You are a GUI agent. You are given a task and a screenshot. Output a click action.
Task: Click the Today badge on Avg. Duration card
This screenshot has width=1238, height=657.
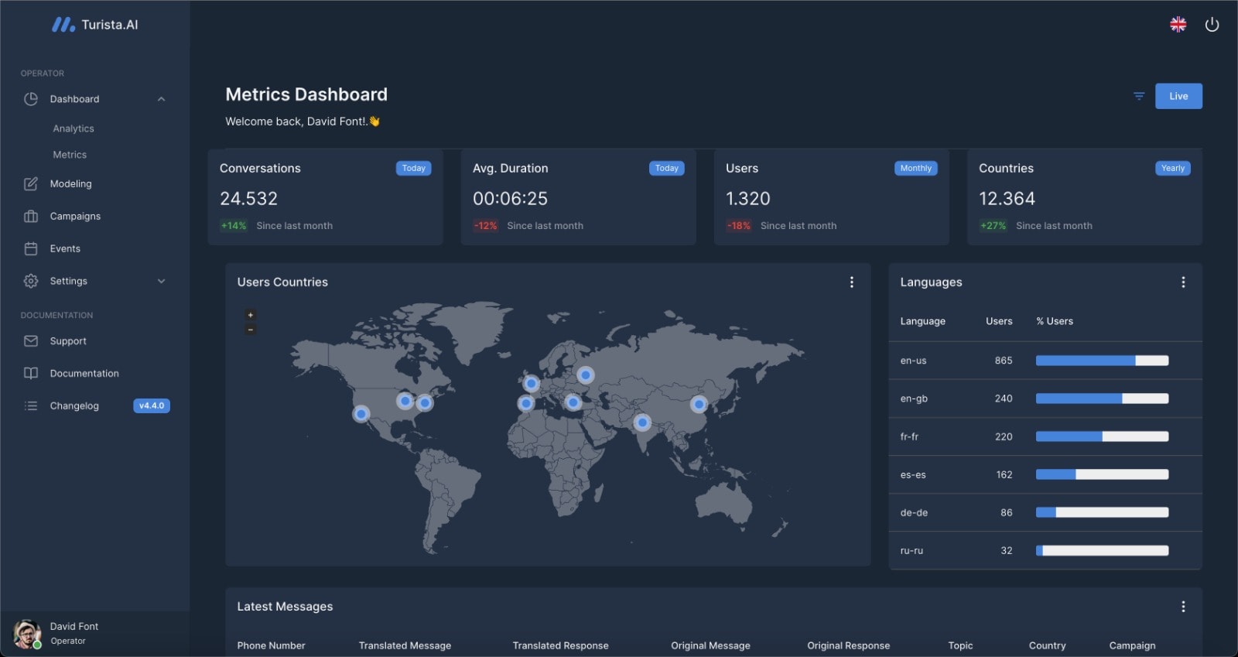(x=667, y=168)
